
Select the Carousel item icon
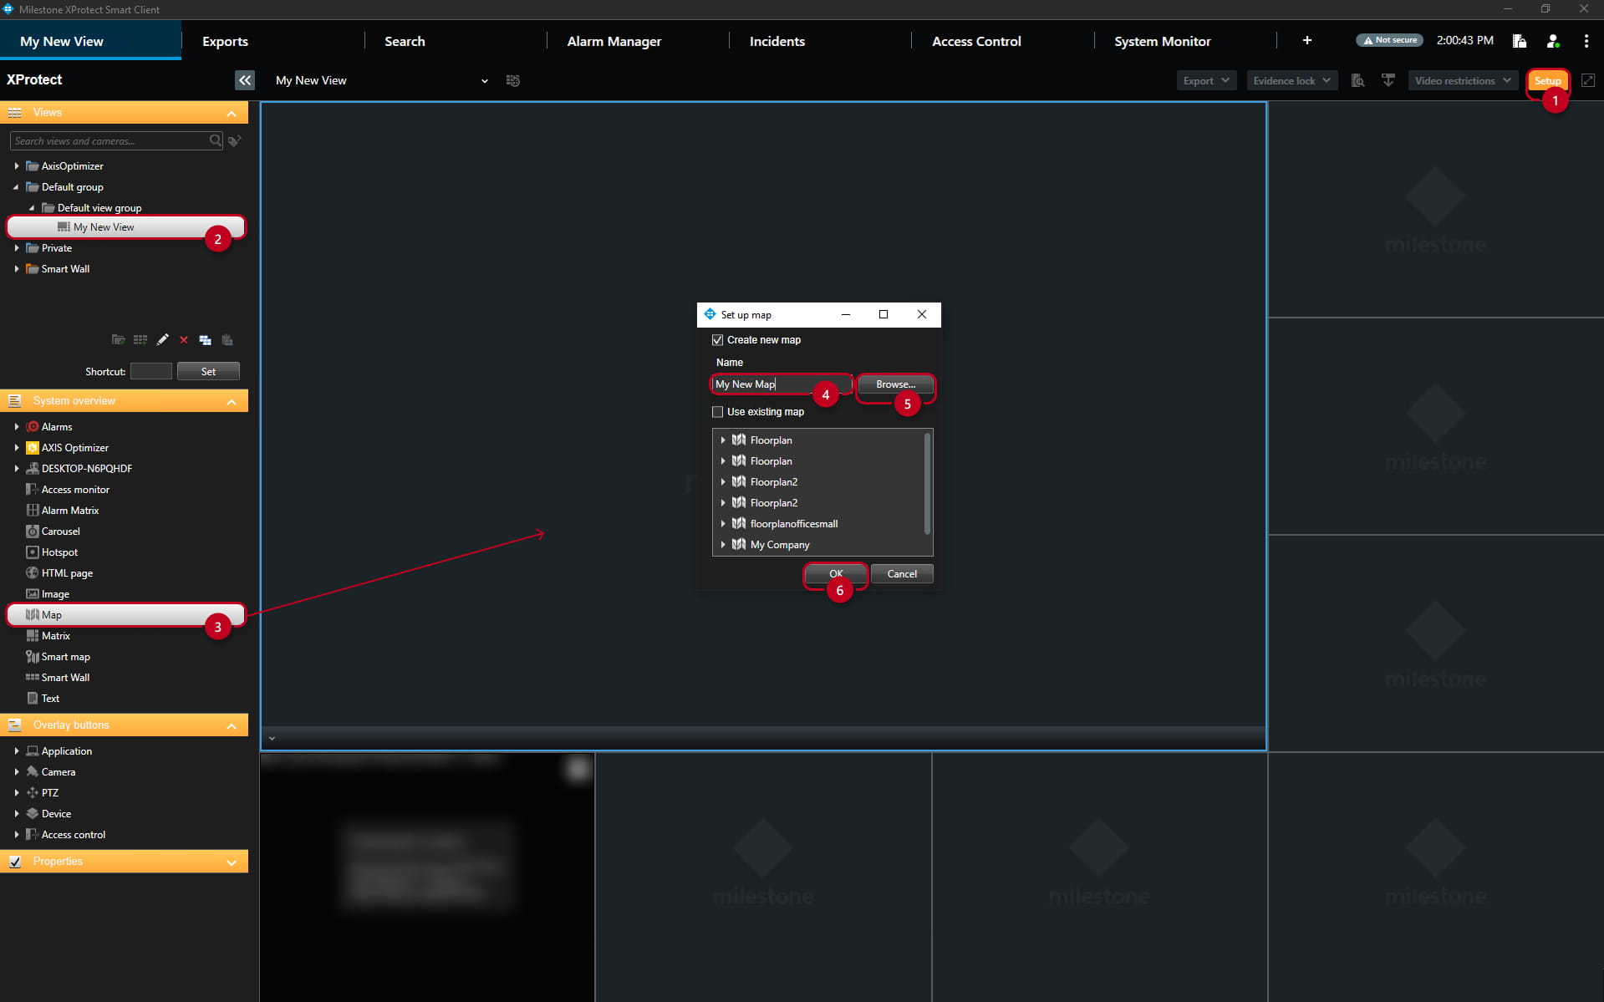(33, 532)
